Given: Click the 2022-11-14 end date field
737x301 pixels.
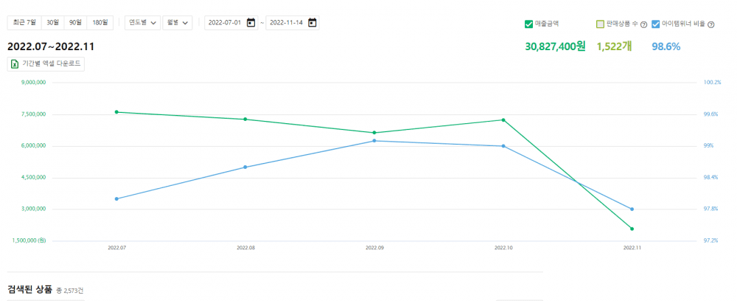Looking at the screenshot, I should point(293,23).
